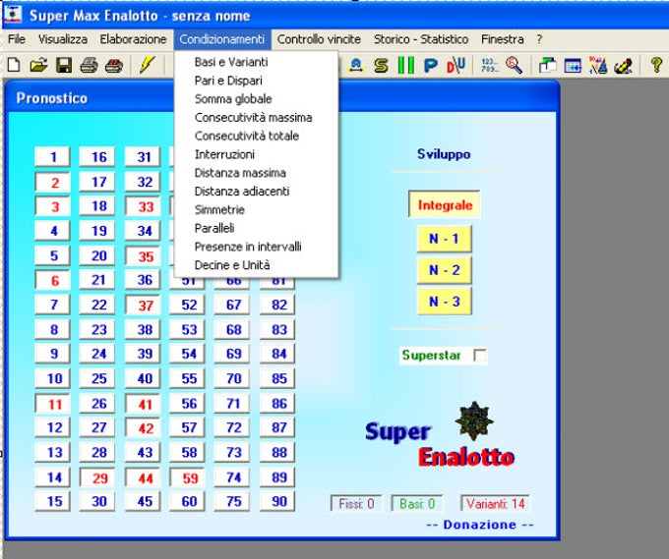Click the blue P toolbar icon
Screen dimensions: 669x559
coord(431,65)
